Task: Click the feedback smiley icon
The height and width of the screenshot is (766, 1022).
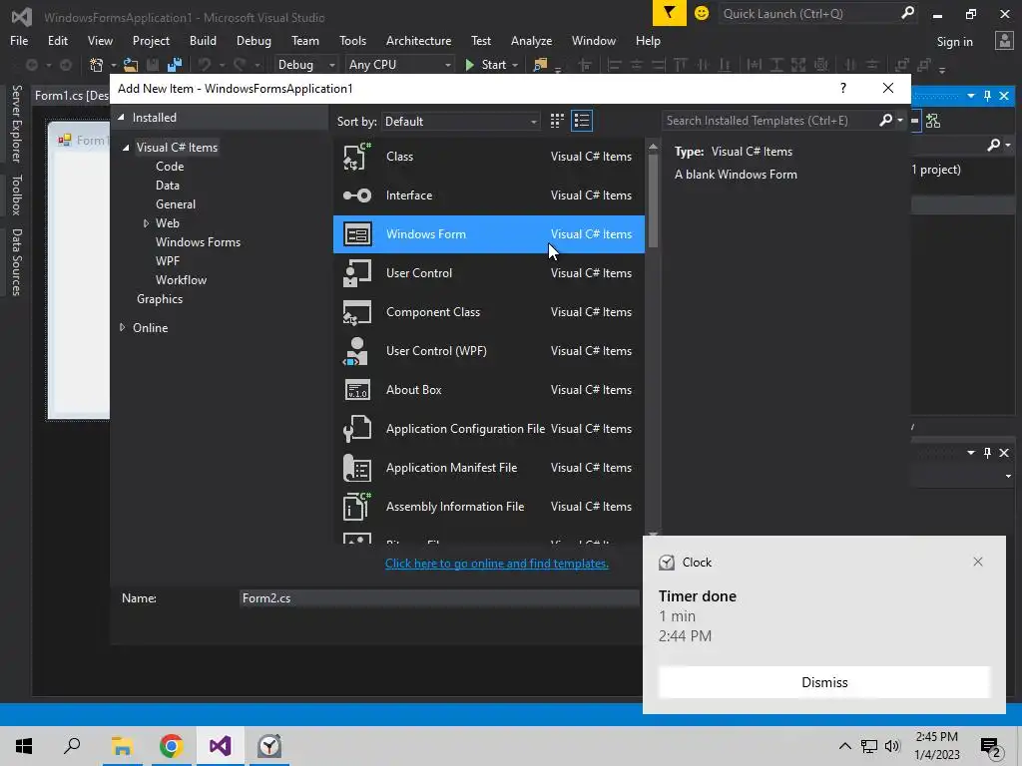Action: [702, 13]
